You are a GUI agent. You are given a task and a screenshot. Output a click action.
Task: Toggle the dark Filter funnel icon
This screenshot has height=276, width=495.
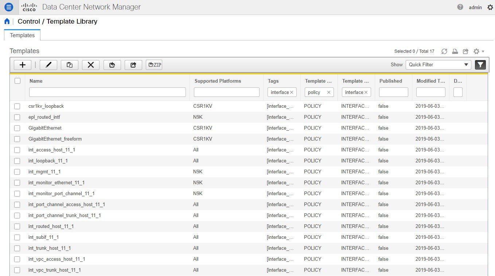coord(480,64)
